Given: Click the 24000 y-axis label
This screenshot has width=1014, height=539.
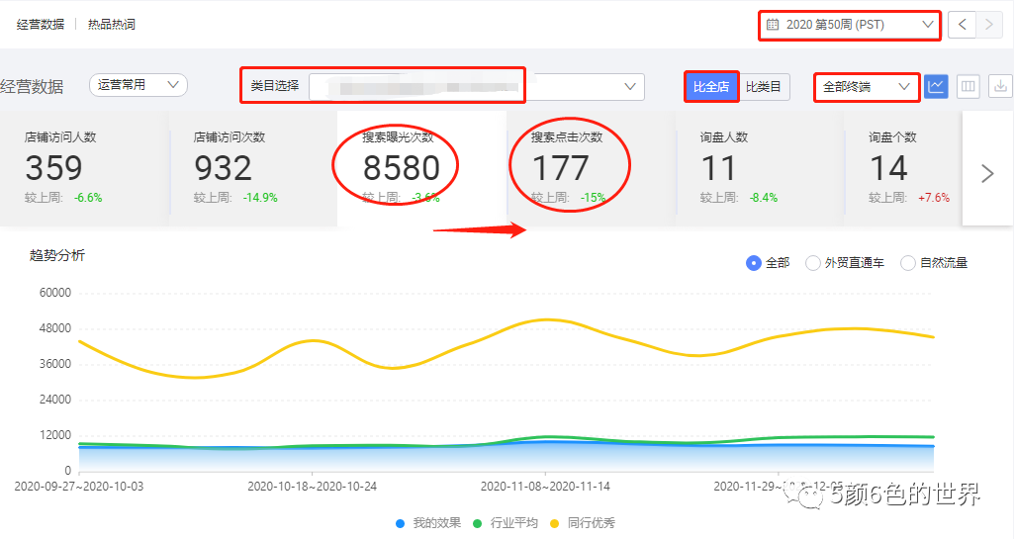Looking at the screenshot, I should (55, 400).
